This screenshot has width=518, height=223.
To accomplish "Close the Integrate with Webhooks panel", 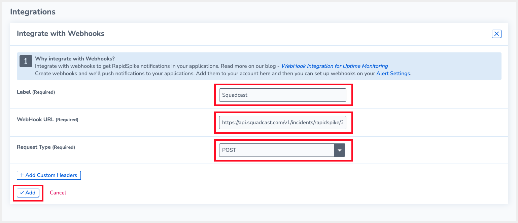I will pyautogui.click(x=496, y=34).
